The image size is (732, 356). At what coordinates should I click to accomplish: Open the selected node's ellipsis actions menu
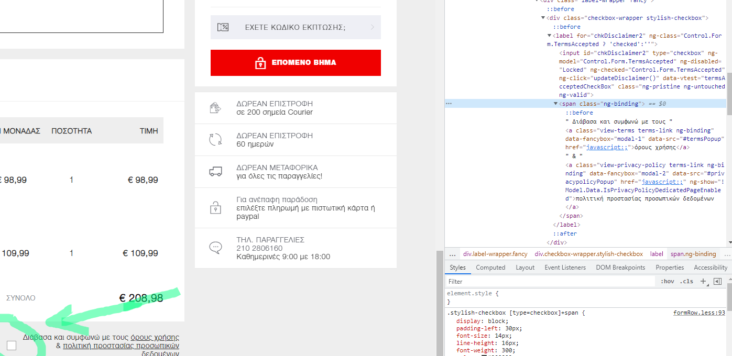pos(449,104)
